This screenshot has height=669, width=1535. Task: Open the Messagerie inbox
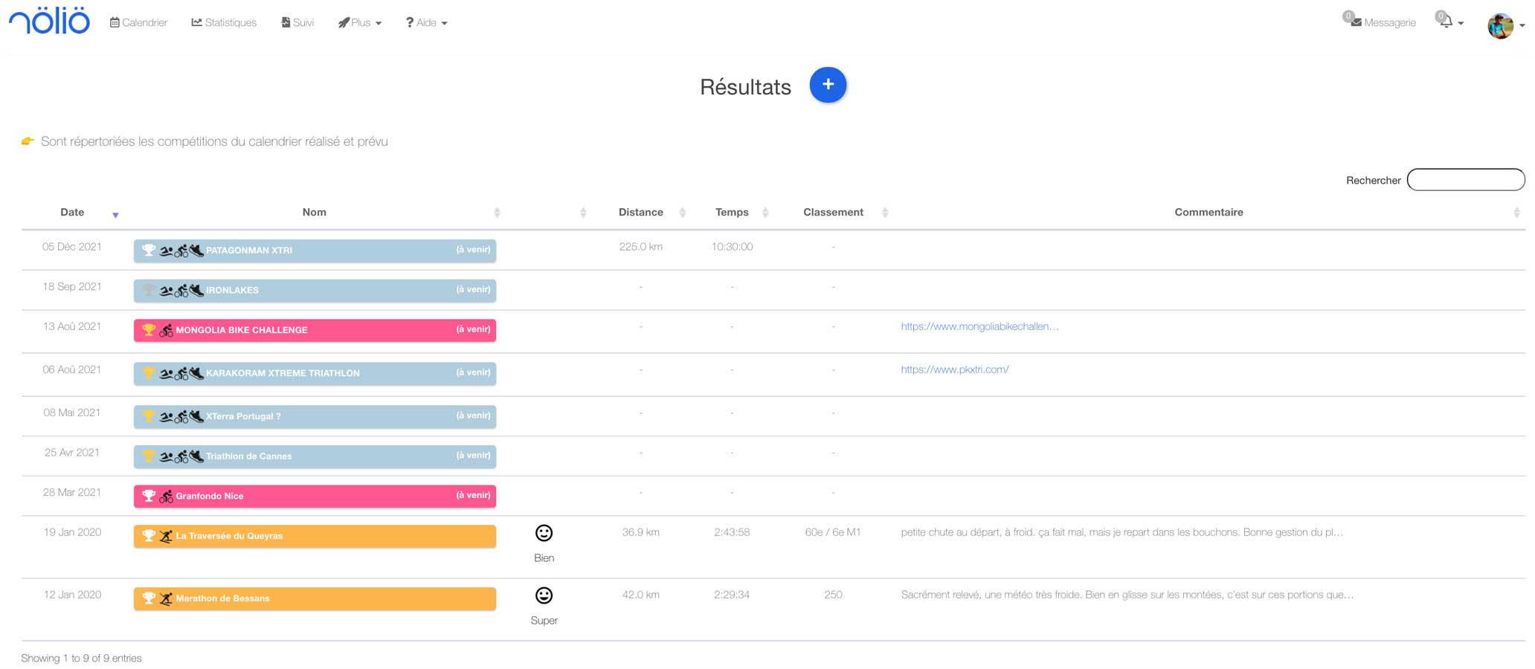1383,22
